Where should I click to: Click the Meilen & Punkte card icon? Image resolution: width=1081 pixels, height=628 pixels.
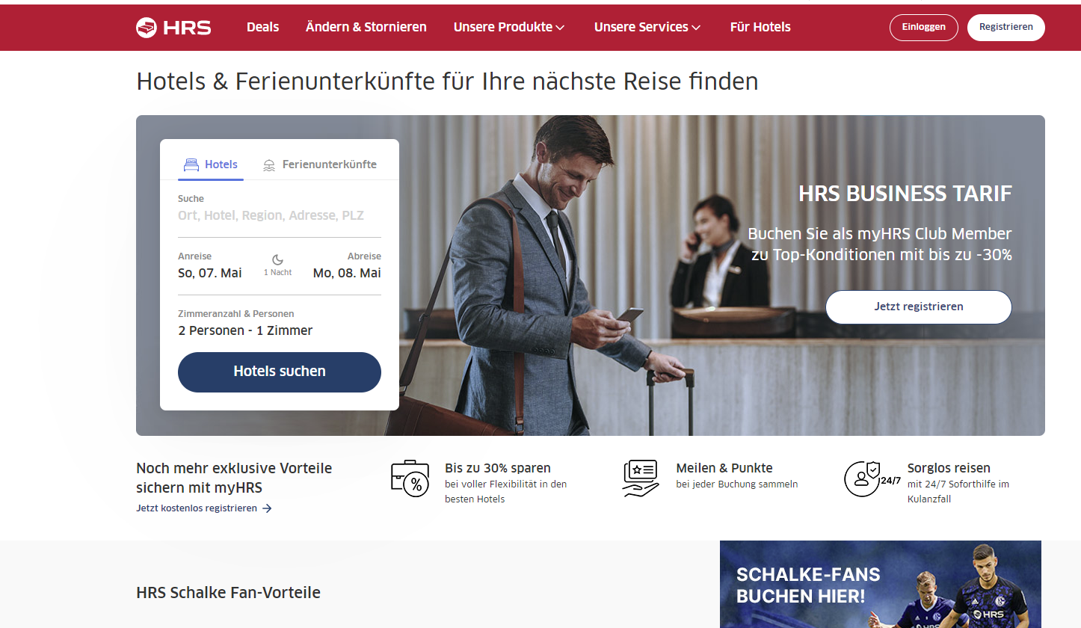tap(641, 478)
